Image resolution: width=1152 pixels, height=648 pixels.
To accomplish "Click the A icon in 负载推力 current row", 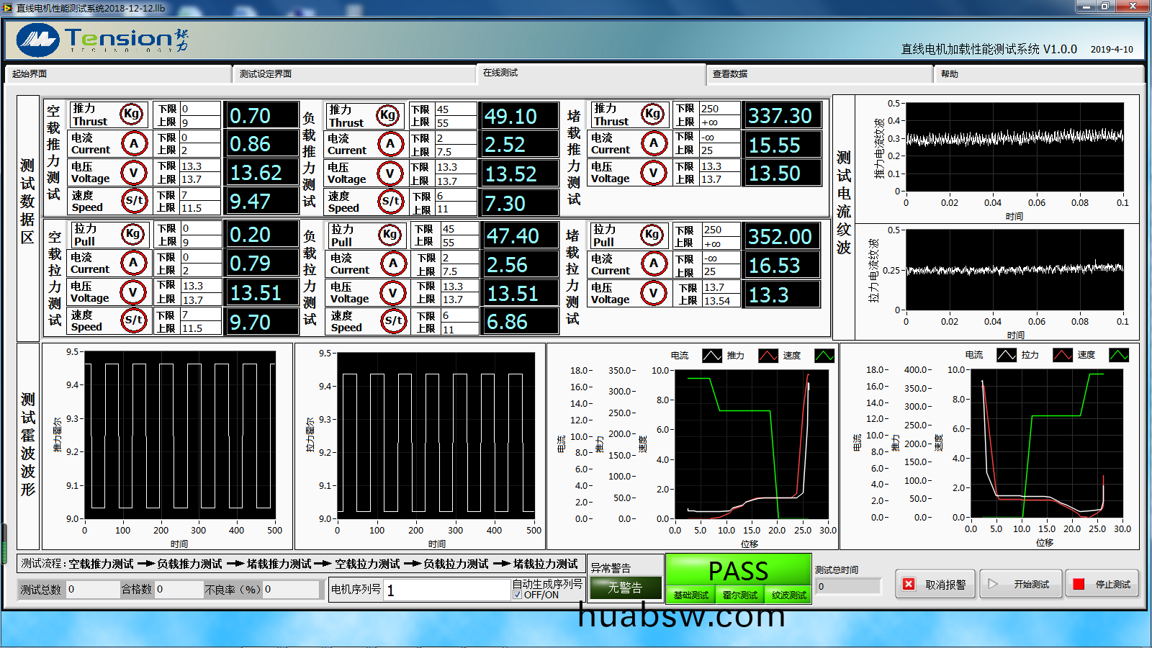I will (390, 143).
